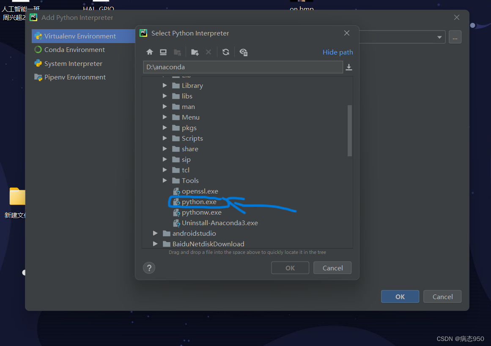Screen dimensions: 491x346
Task: Select the pkgs folder name
Action: [x=189, y=128]
